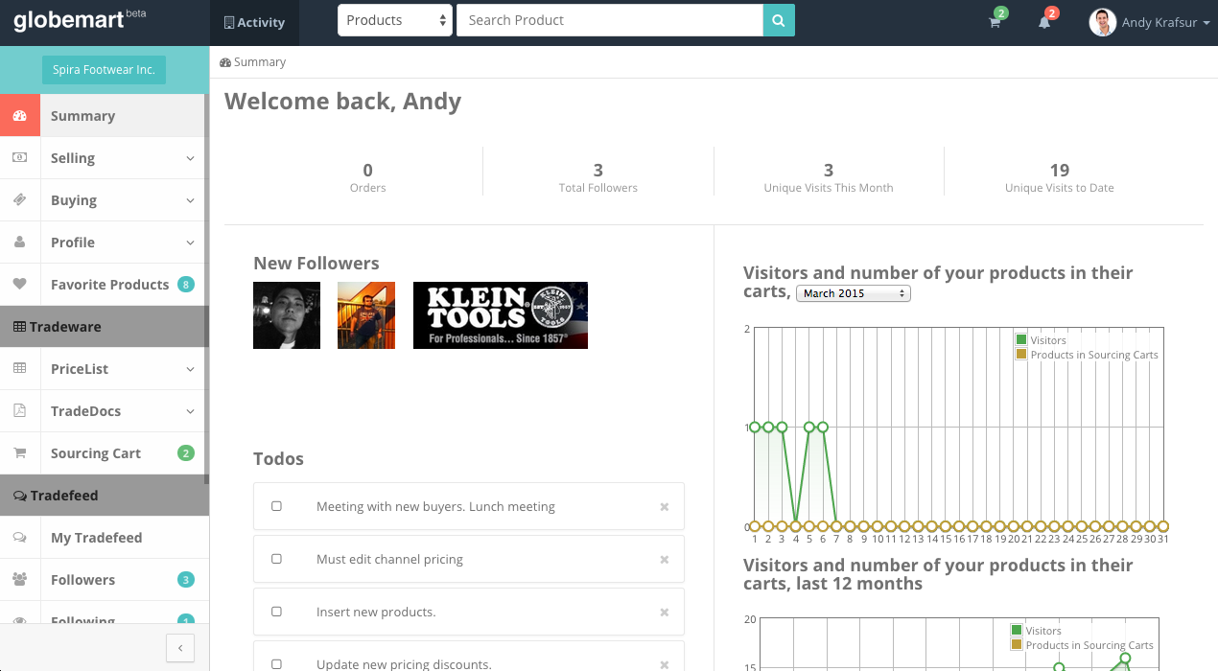The image size is (1218, 671).
Task: Click the Followers people icon in sidebar
Action: point(19,580)
